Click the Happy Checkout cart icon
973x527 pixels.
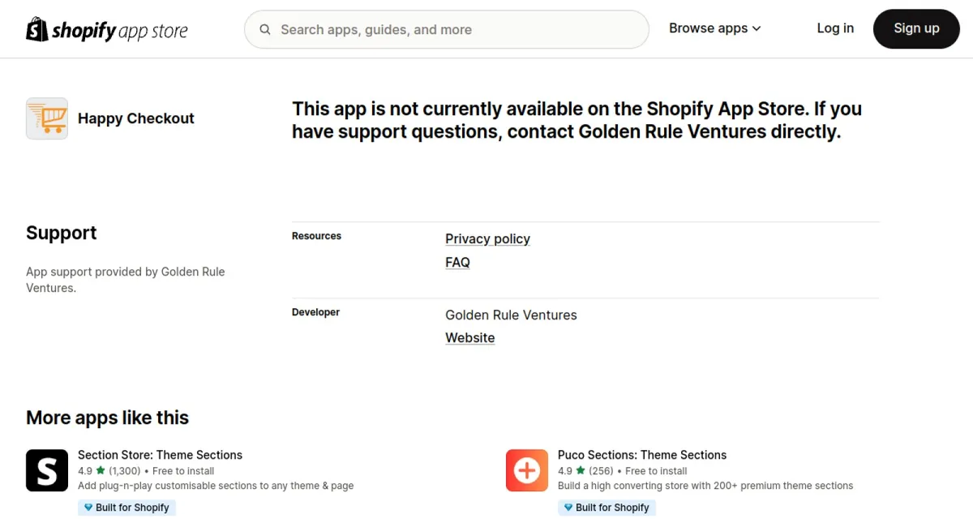click(47, 118)
